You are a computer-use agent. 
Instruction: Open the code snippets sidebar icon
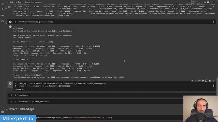click(x=2, y=107)
